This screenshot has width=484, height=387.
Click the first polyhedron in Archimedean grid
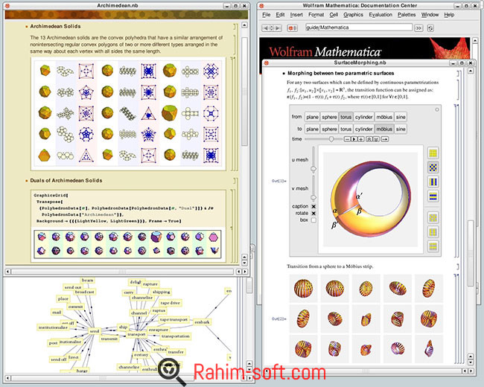coord(45,71)
